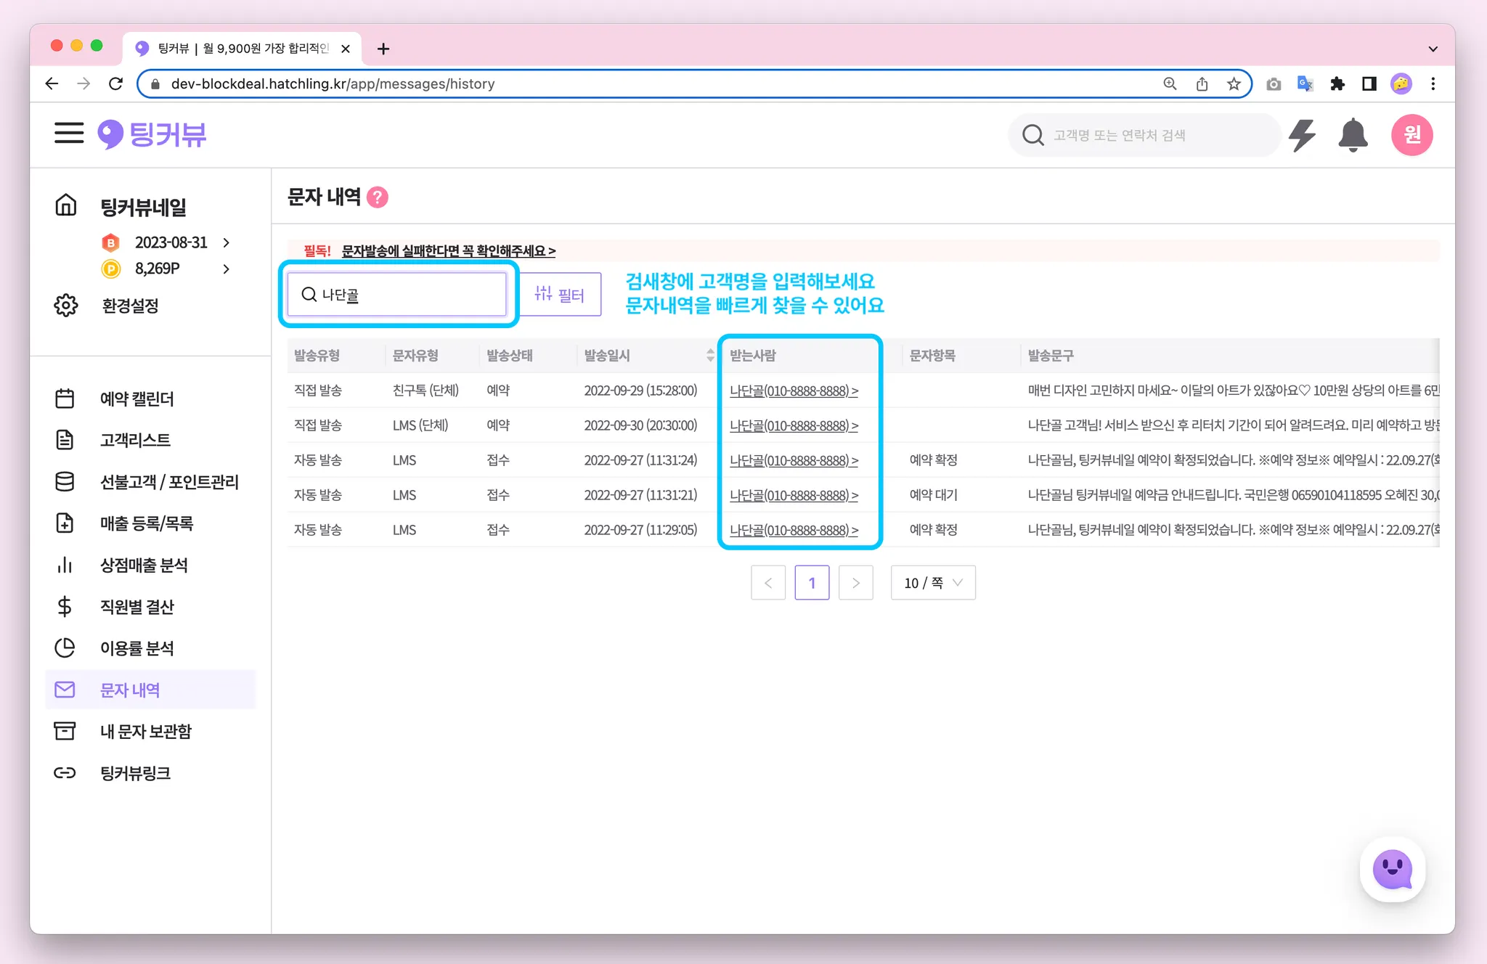Click the question mark help icon
The image size is (1487, 964).
click(x=378, y=197)
